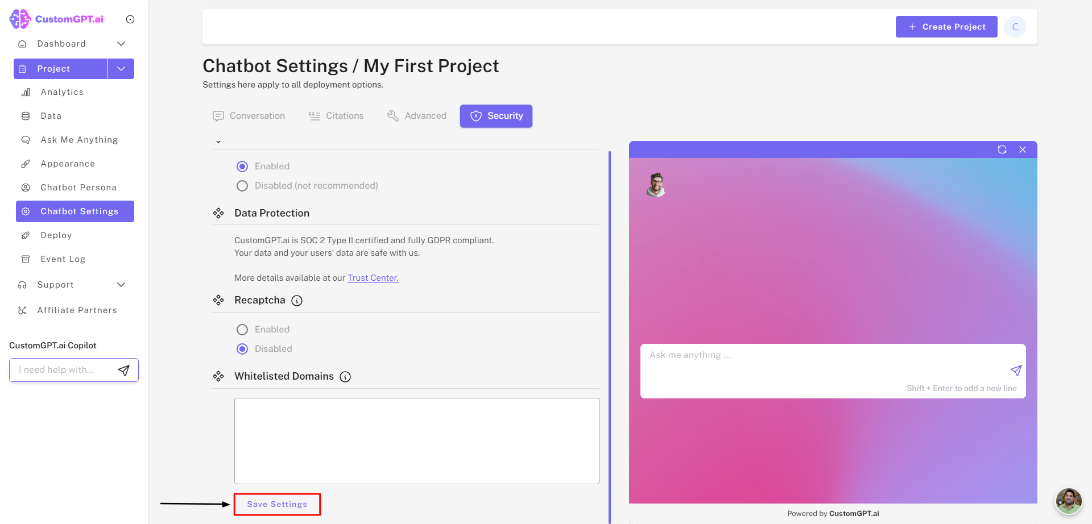Open Deploy in the sidebar

coord(56,235)
